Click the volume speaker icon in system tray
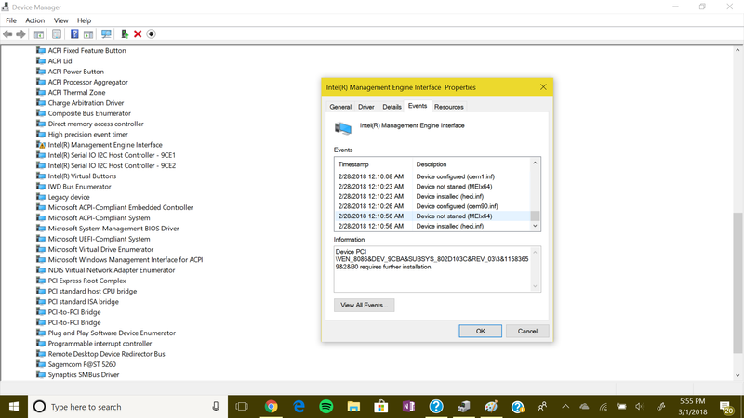This screenshot has width=744, height=418. pyautogui.click(x=640, y=407)
